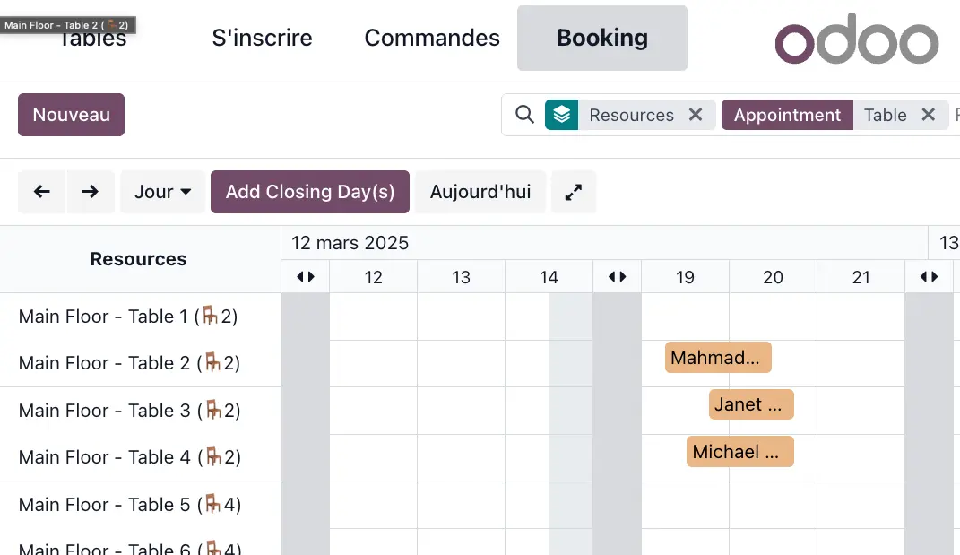Select the Michael booking on Table 4
Viewport: 960px width, 555px height.
739,452
